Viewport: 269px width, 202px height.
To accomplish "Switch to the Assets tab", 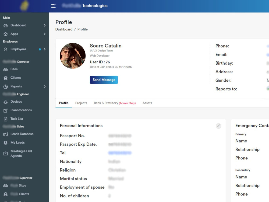I will click(147, 103).
